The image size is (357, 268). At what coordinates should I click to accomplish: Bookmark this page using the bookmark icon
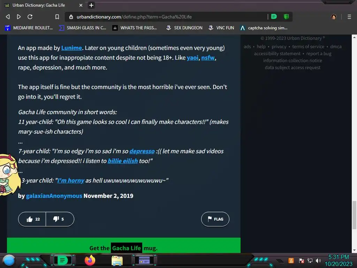(x=57, y=17)
